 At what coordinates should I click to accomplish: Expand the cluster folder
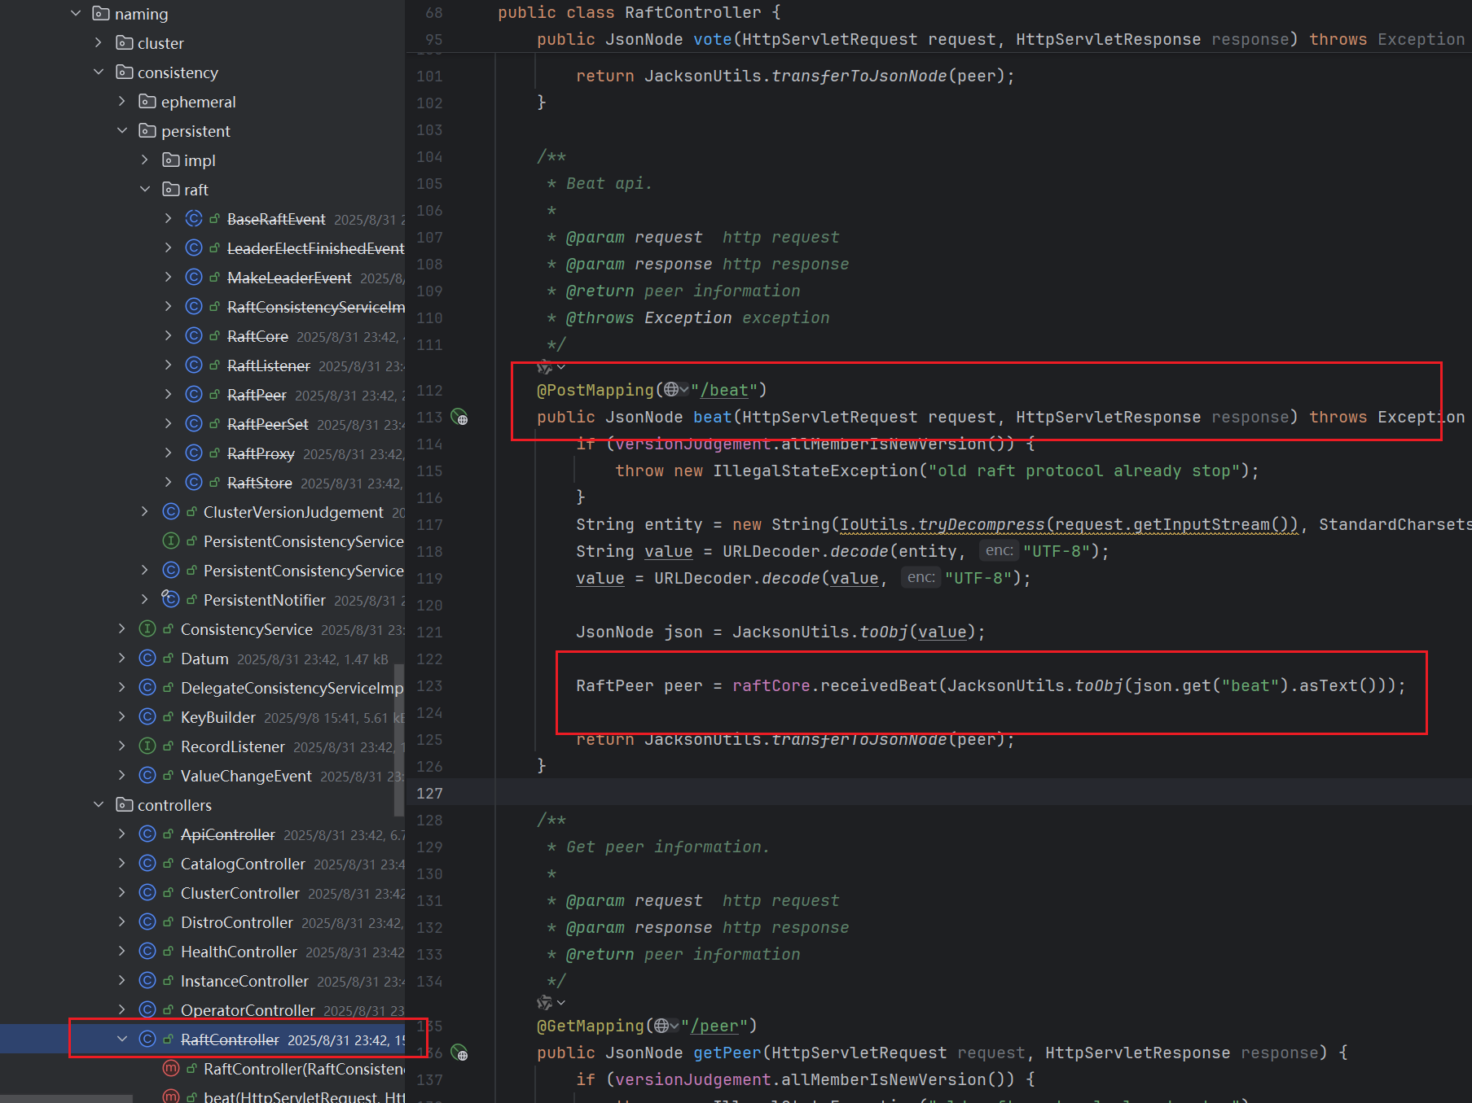point(99,43)
